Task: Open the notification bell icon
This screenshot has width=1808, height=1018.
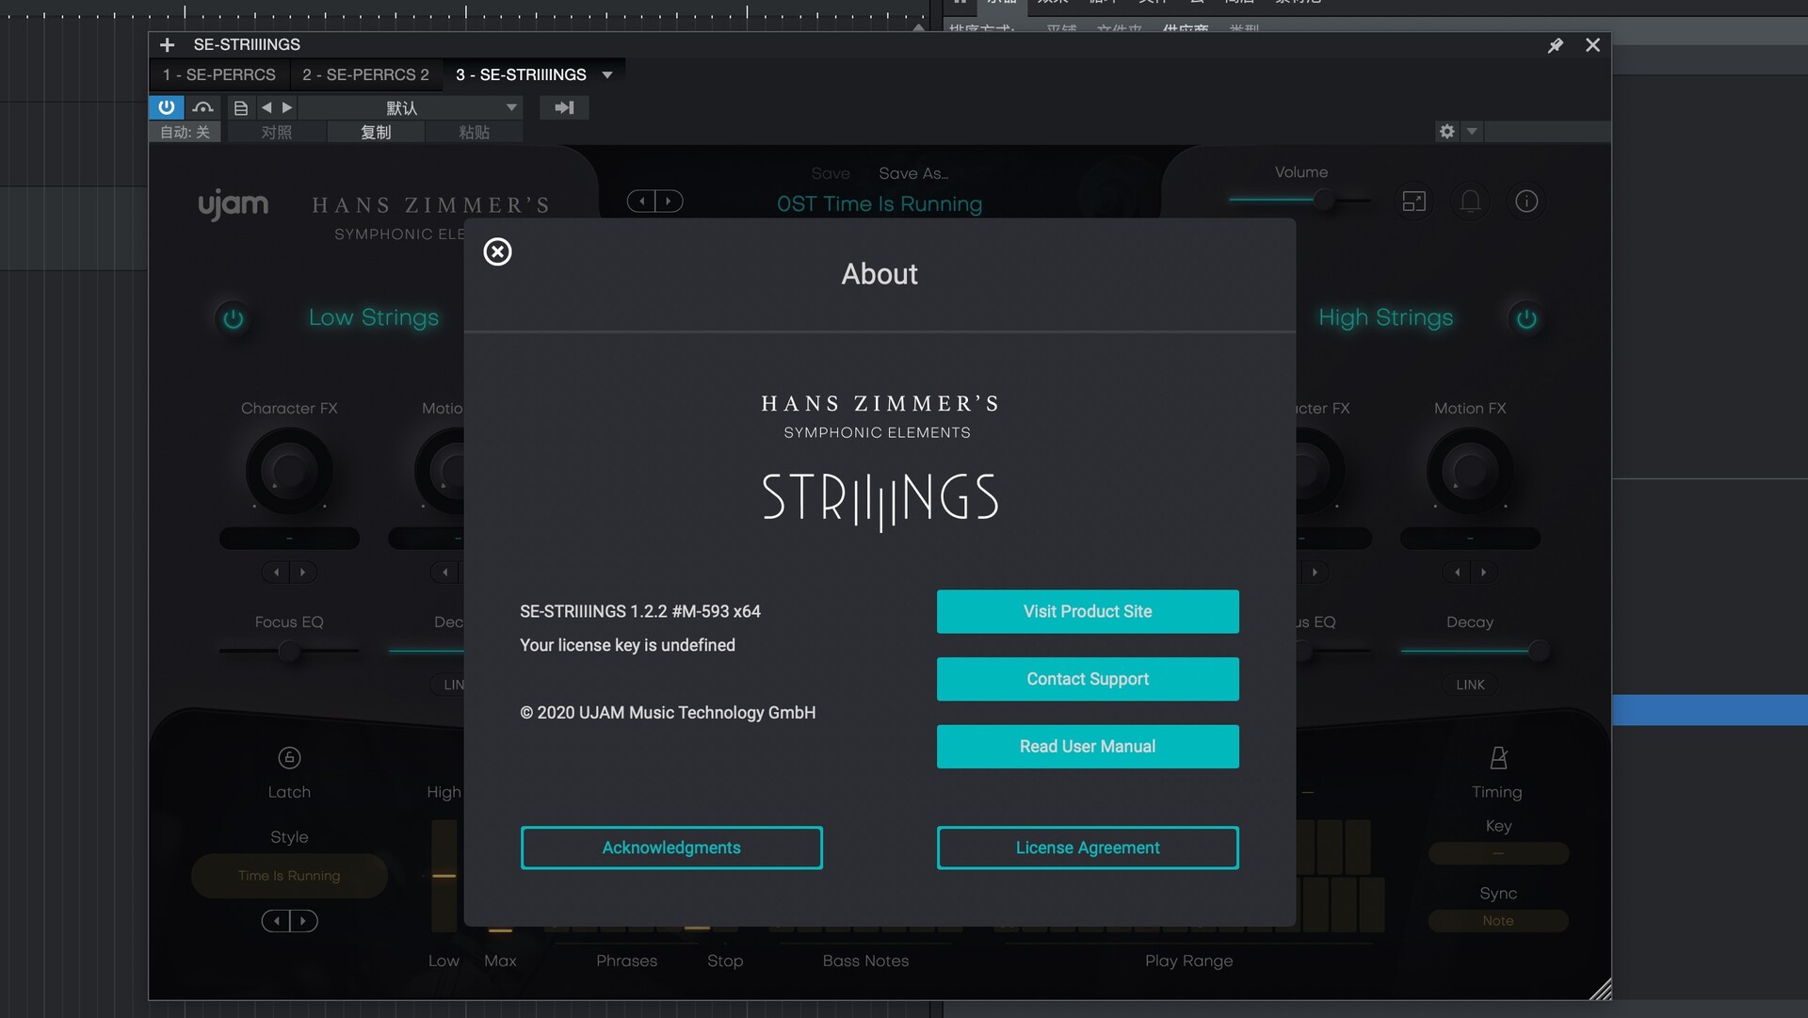Action: [1470, 201]
